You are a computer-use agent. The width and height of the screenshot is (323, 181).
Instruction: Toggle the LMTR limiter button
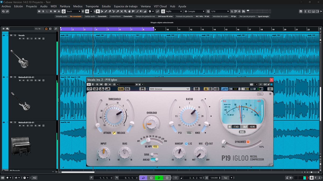(x=224, y=89)
